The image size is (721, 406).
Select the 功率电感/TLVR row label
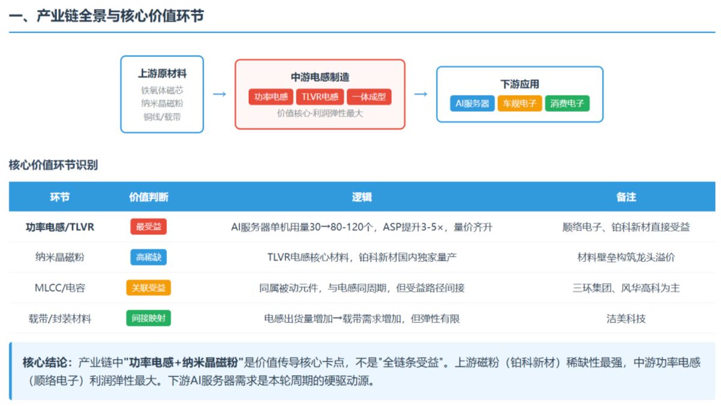point(59,227)
